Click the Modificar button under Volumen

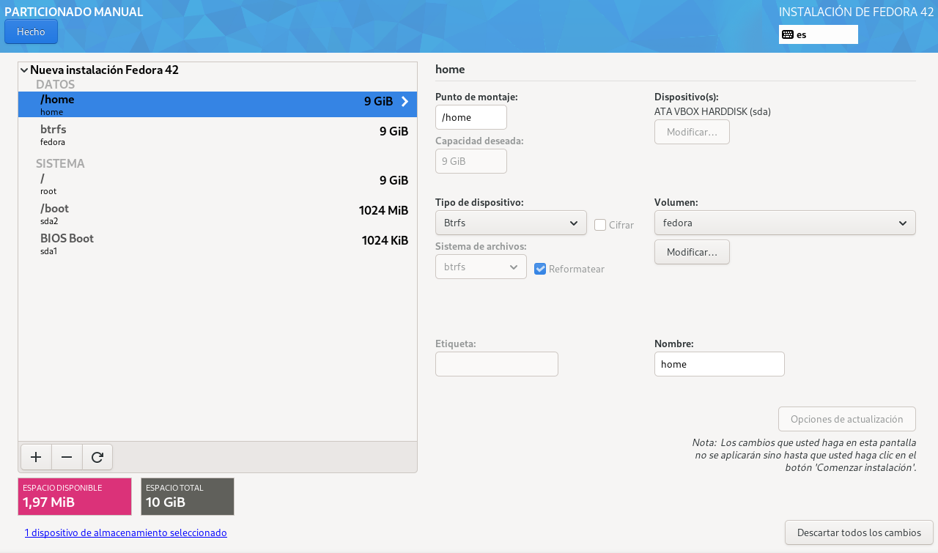(x=691, y=252)
